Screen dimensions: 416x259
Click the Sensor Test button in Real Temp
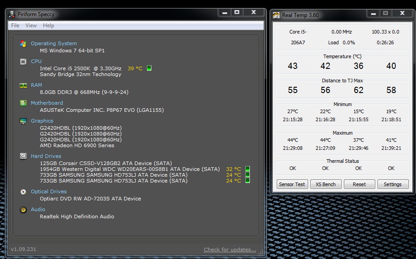click(292, 184)
